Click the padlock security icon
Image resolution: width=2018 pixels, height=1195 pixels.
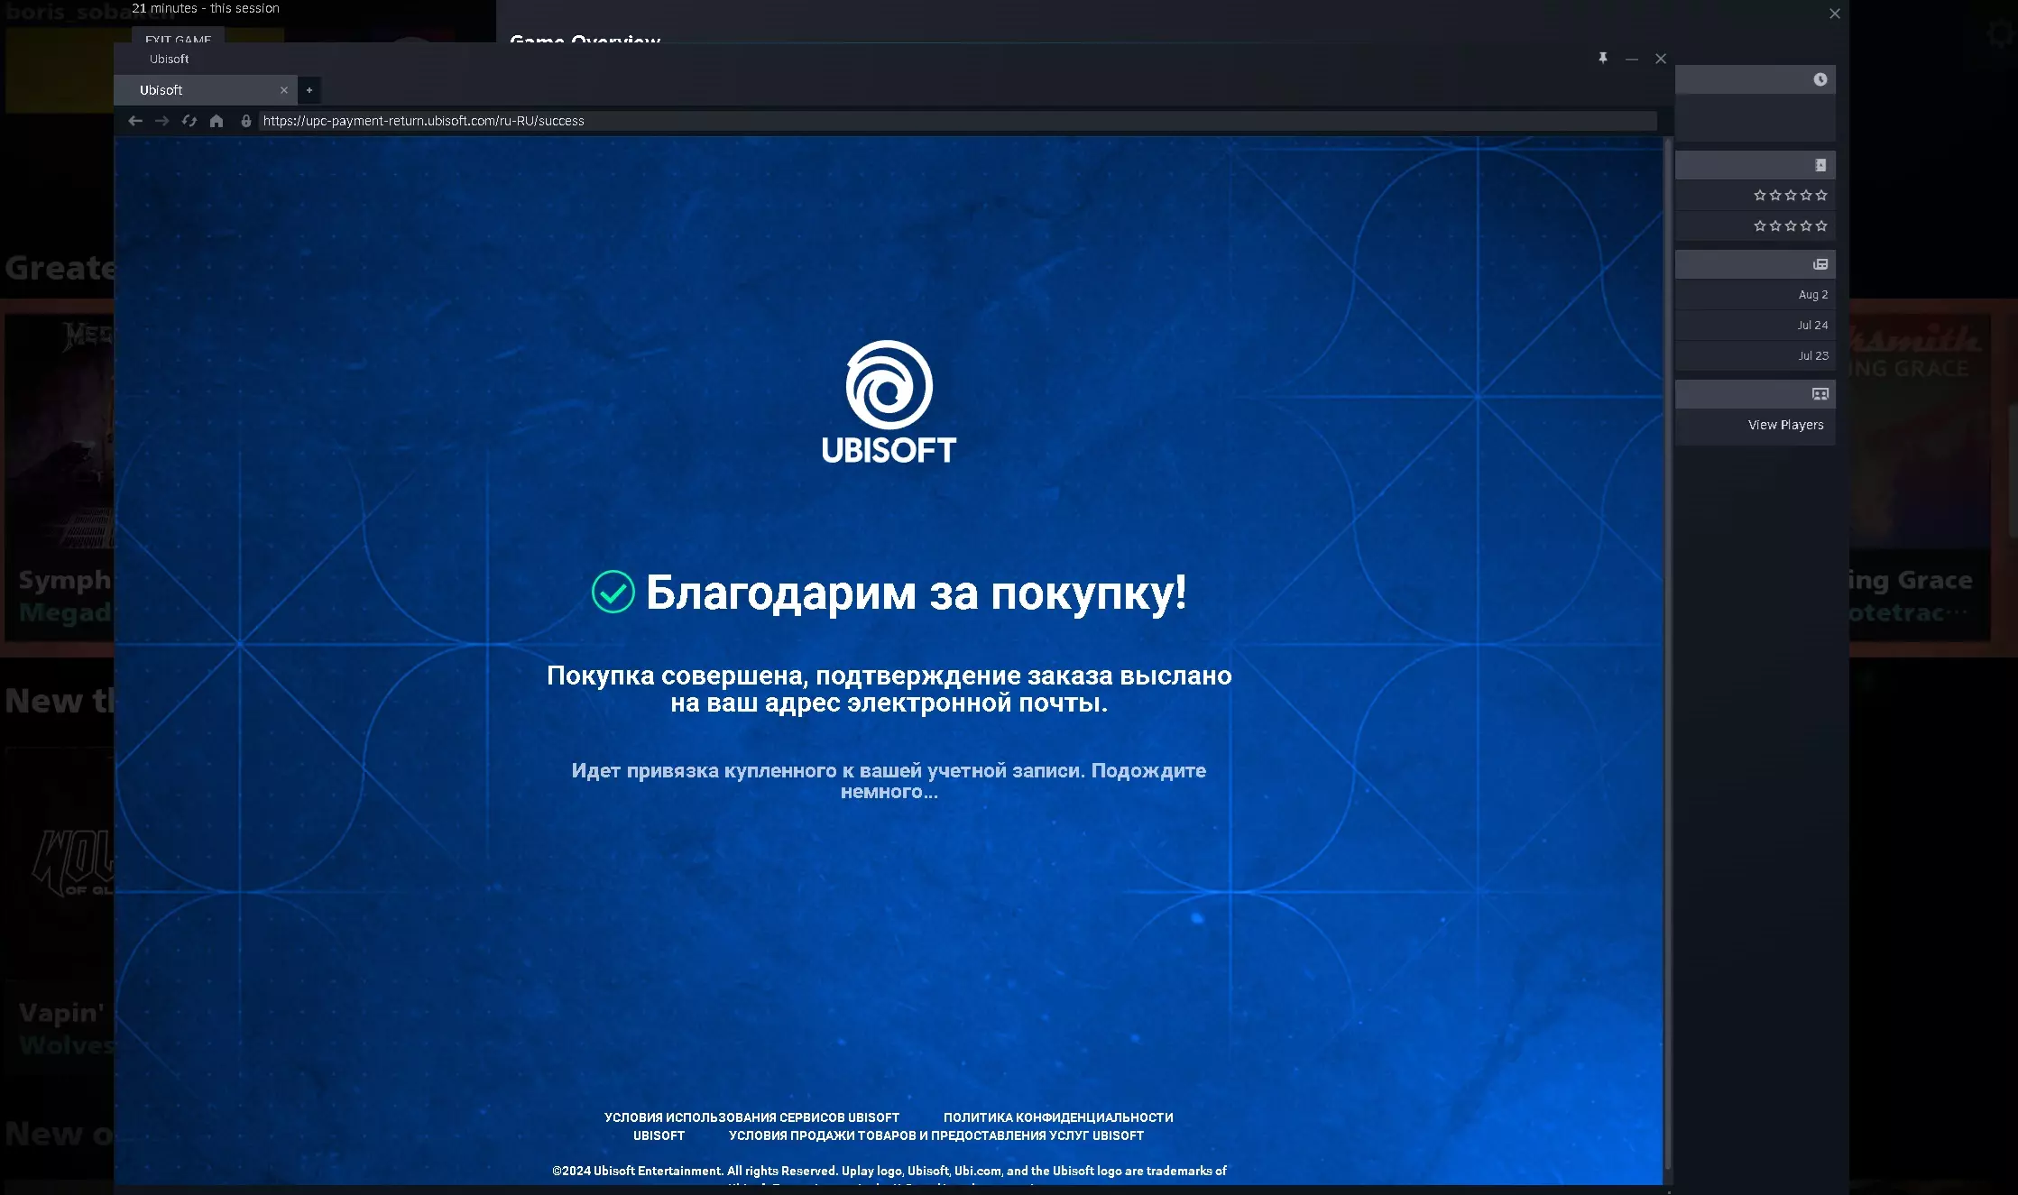pyautogui.click(x=245, y=121)
